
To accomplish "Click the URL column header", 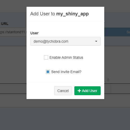I will click(x=5, y=24).
